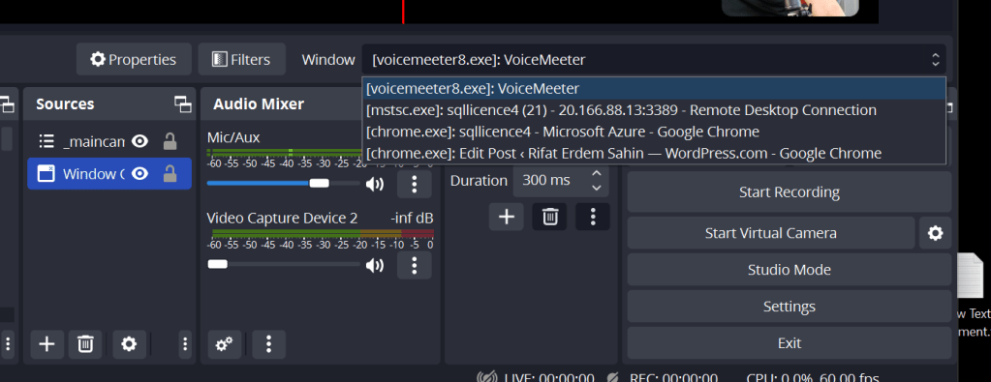Screen dimensions: 991x382
Task: Enter Studio Mode
Action: (790, 270)
